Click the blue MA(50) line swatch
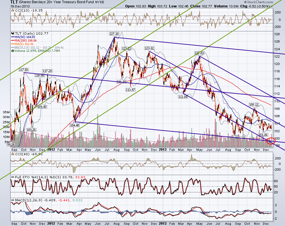 [x=13, y=37]
